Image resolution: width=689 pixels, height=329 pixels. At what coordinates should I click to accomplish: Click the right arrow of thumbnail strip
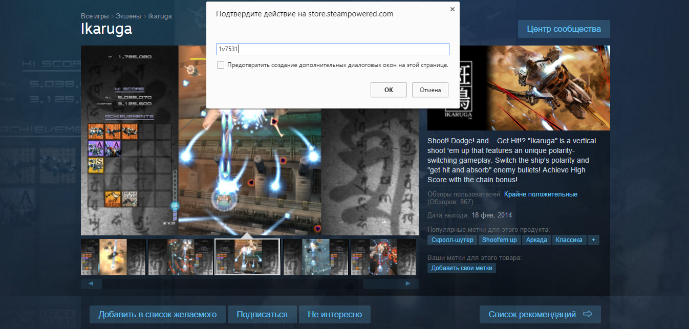tap(408, 283)
